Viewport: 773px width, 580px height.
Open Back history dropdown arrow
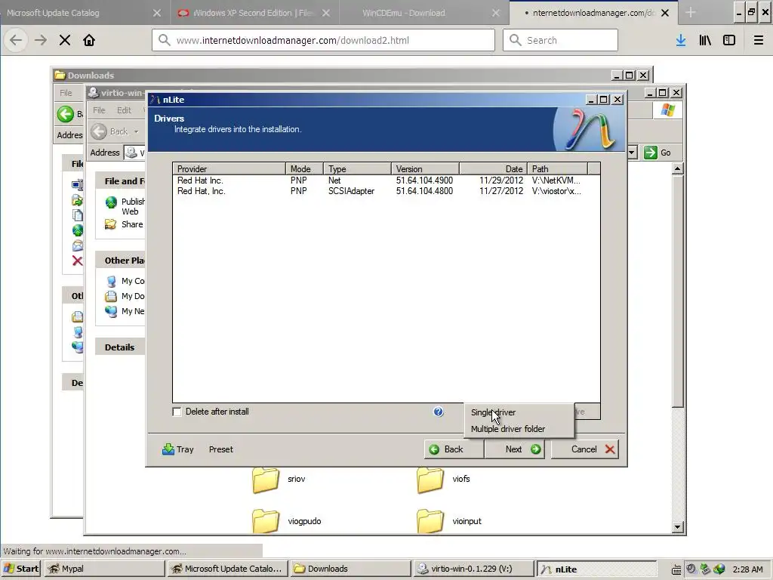[x=136, y=131]
